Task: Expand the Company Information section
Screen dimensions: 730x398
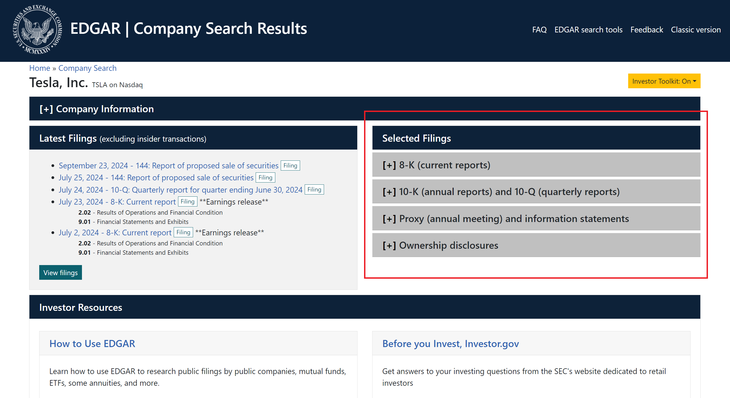Action: click(96, 109)
